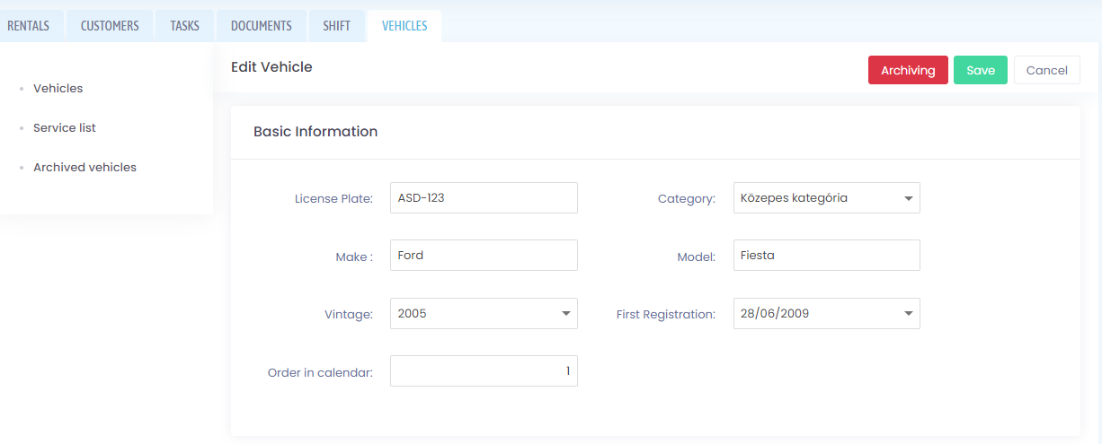Select the Documents tab
Image resolution: width=1102 pixels, height=444 pixels.
[262, 26]
